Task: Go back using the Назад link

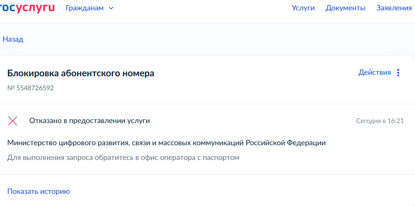Action: pyautogui.click(x=13, y=39)
